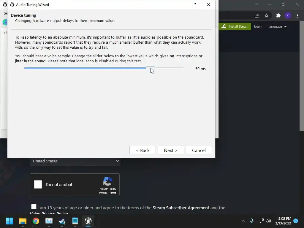Open Chrome three-dot menu
The width and height of the screenshot is (304, 228).
click(x=297, y=16)
